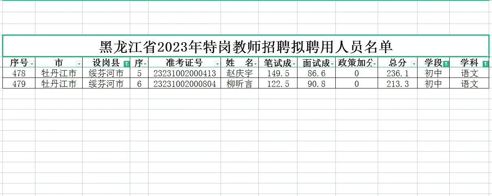Select the title cell 黑龙江省2023年特岗教师招聘拟聘用人员名单
The width and height of the screenshot is (492, 196).
click(x=246, y=46)
